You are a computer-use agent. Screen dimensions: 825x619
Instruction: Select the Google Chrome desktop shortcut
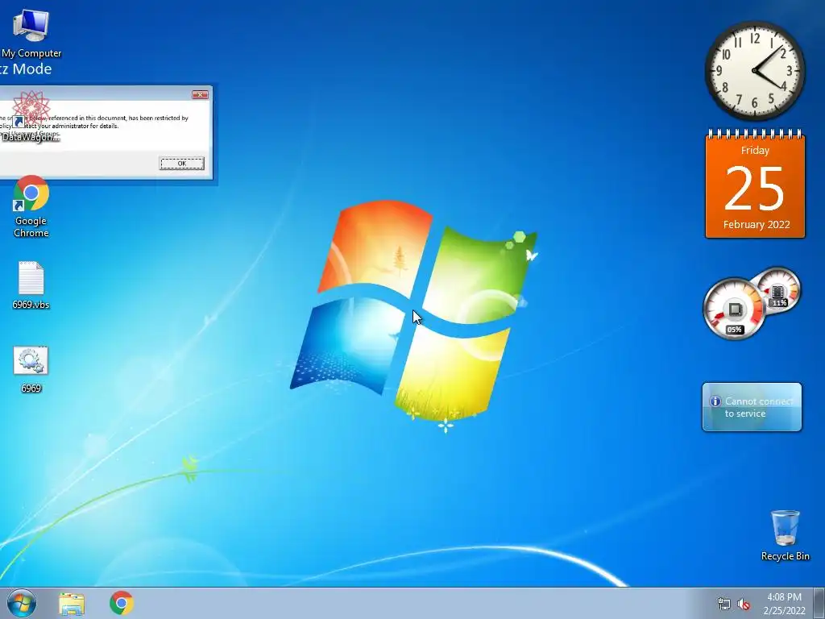pyautogui.click(x=31, y=206)
